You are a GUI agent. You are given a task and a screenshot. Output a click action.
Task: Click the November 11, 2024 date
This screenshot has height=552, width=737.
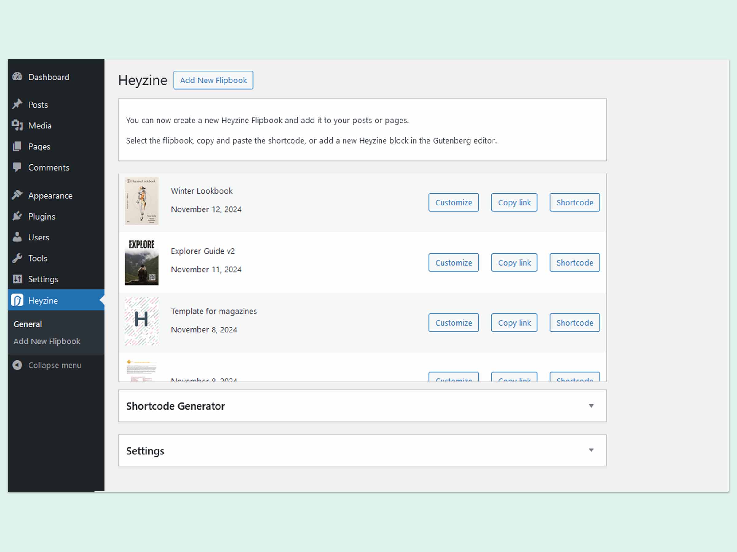click(206, 270)
